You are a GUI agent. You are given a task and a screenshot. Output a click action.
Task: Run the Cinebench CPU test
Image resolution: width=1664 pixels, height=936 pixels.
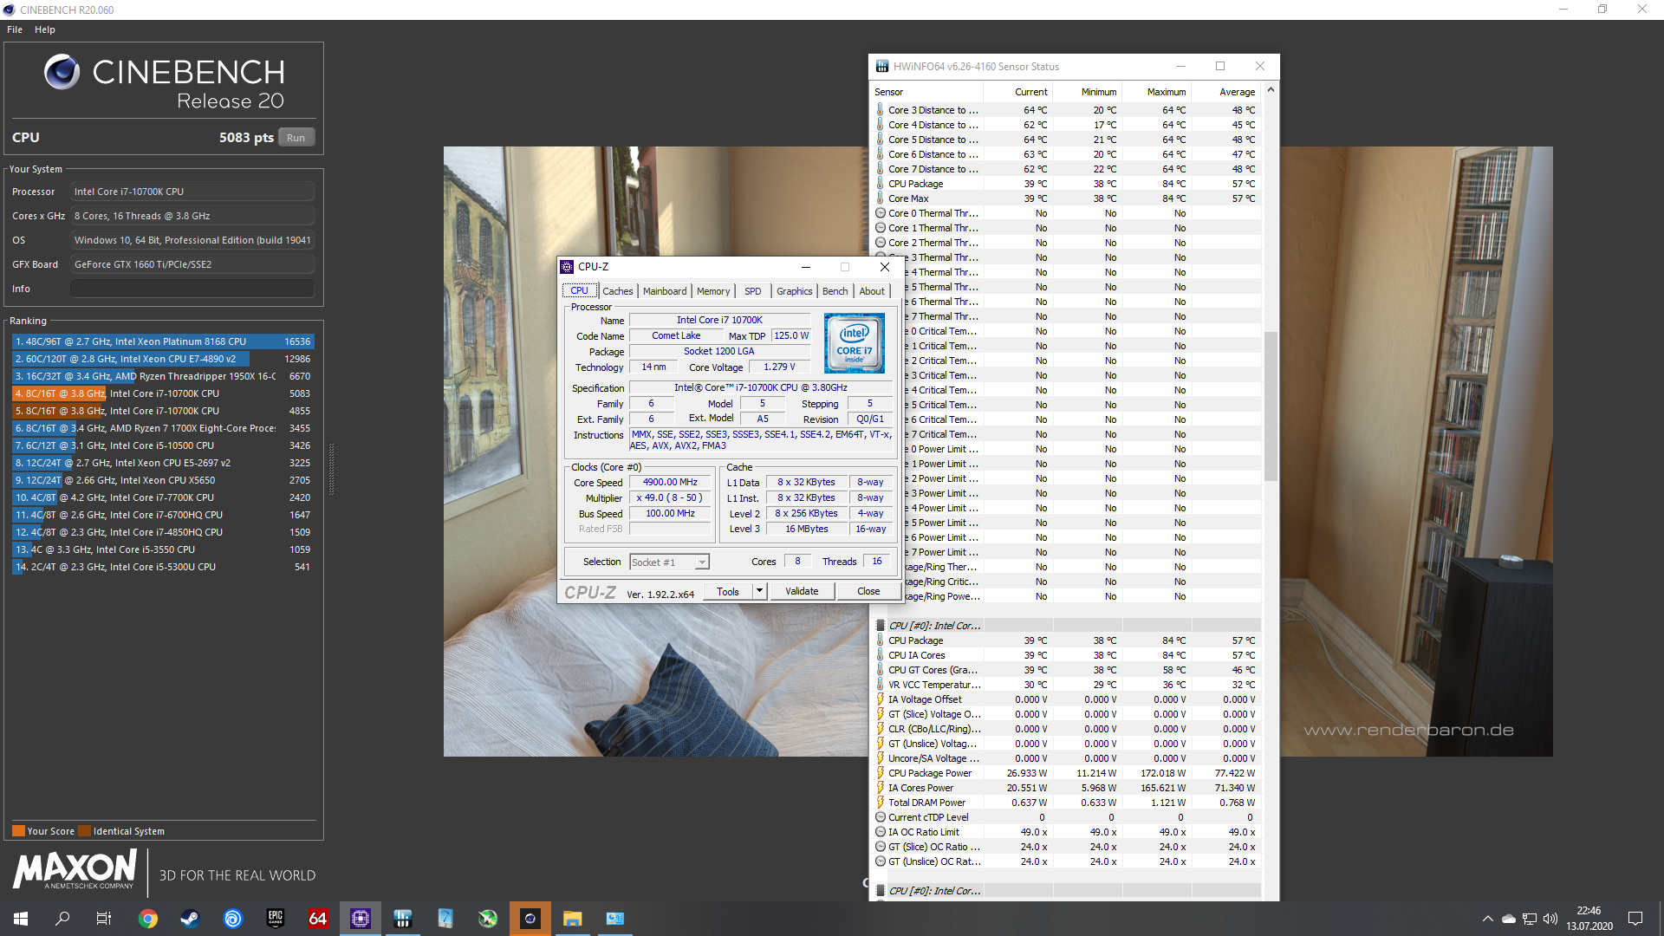[x=296, y=138]
